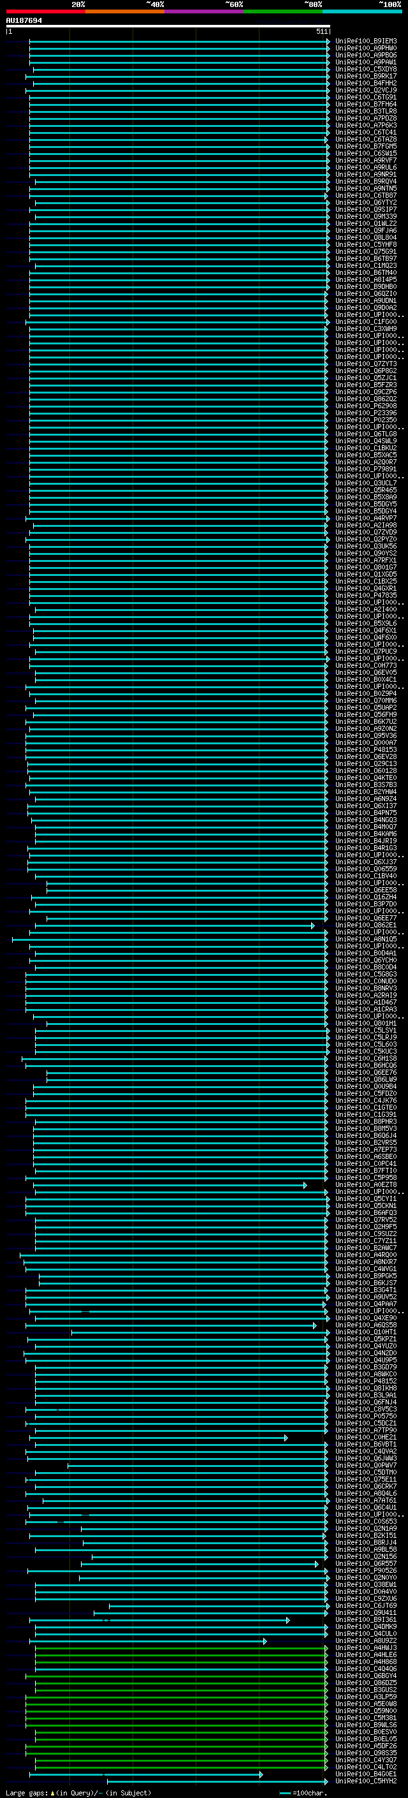Select hit label UniRef100_B8NRV3
Screen dimensions: 408x1798
(x=365, y=989)
